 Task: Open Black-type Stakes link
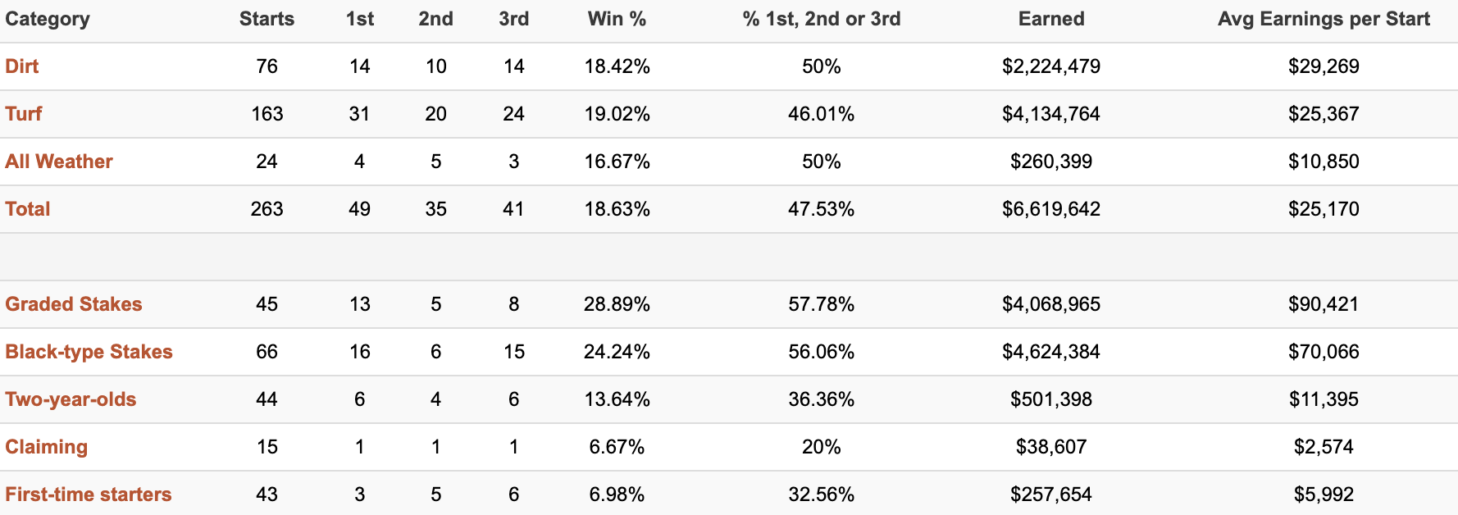pos(89,352)
